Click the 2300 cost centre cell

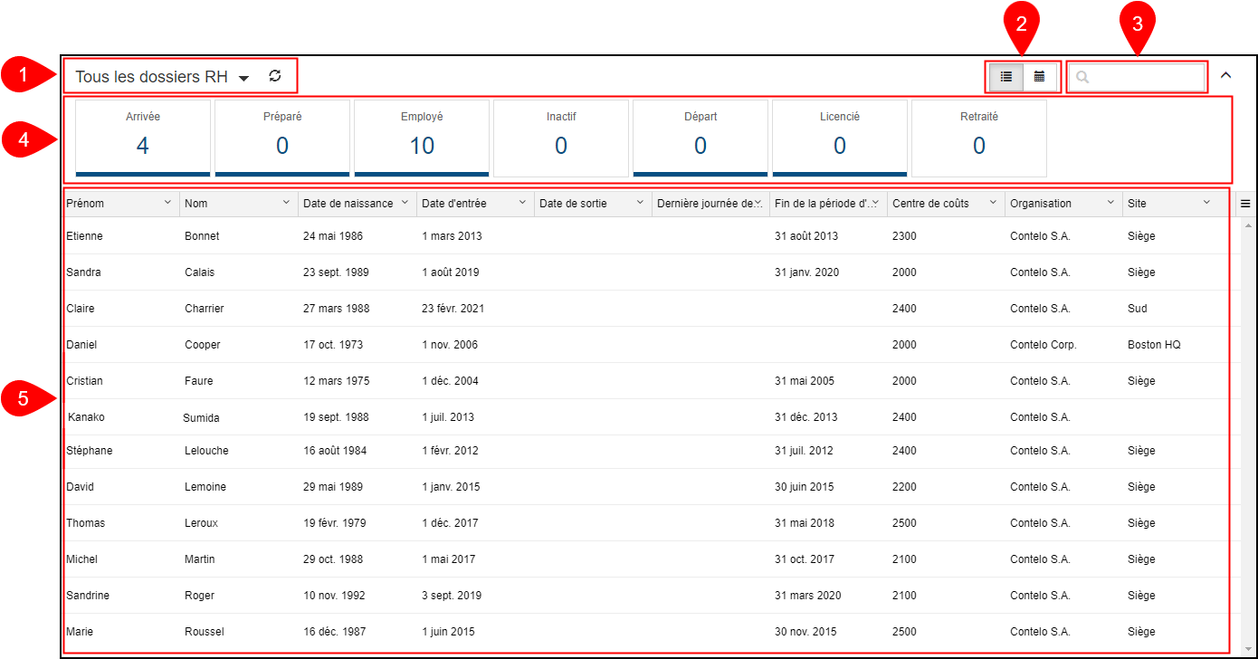tap(904, 236)
